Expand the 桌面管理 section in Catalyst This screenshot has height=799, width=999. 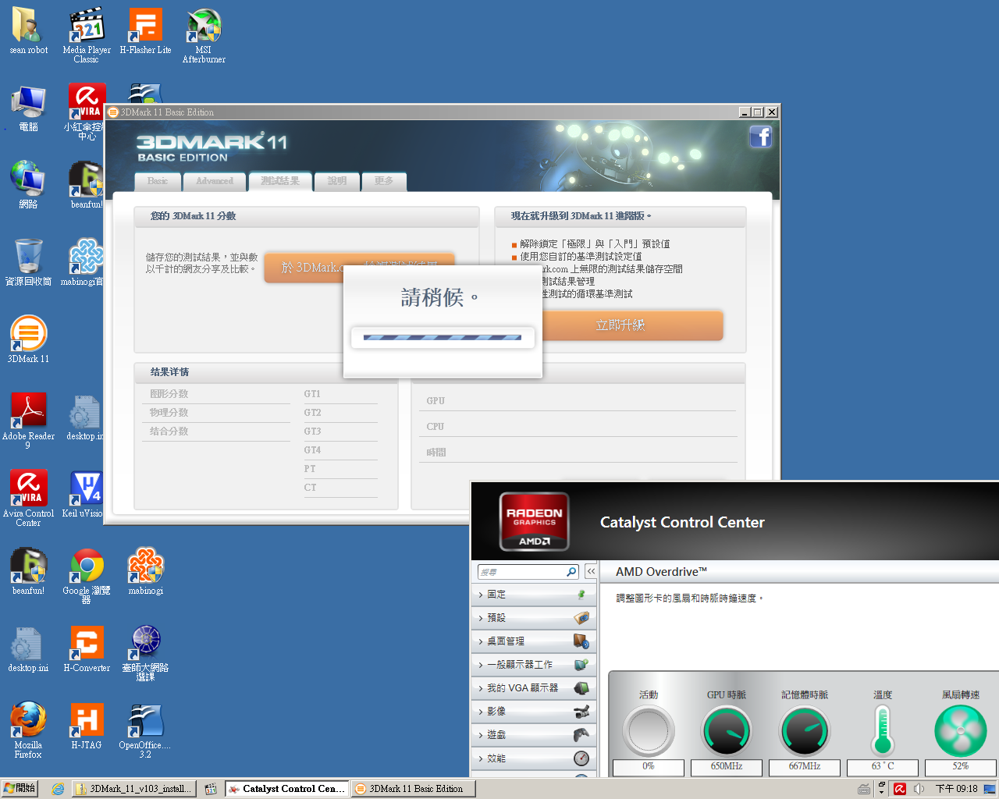(533, 641)
